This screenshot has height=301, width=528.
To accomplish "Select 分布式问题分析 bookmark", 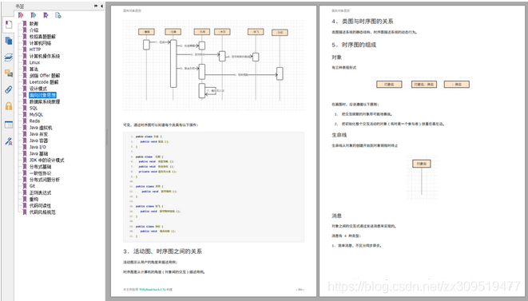I will tap(45, 180).
